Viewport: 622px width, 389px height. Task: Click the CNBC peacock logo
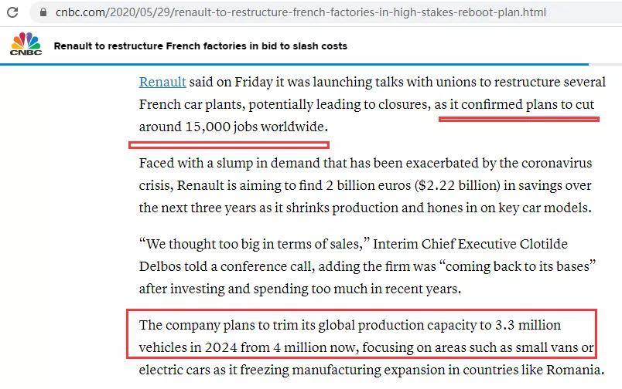(26, 44)
